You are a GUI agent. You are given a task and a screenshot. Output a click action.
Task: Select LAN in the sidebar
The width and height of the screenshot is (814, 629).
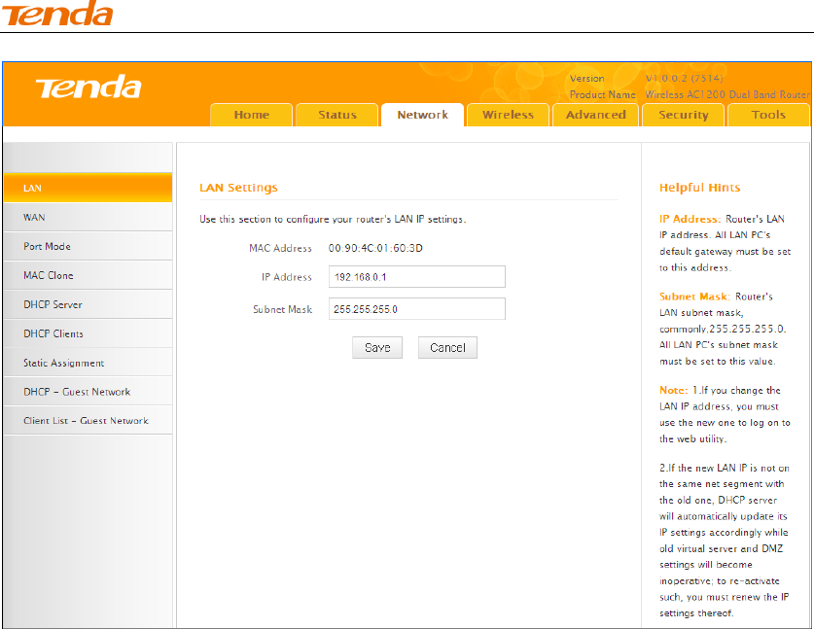click(88, 188)
